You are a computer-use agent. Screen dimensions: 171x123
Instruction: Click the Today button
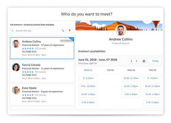pos(155,61)
